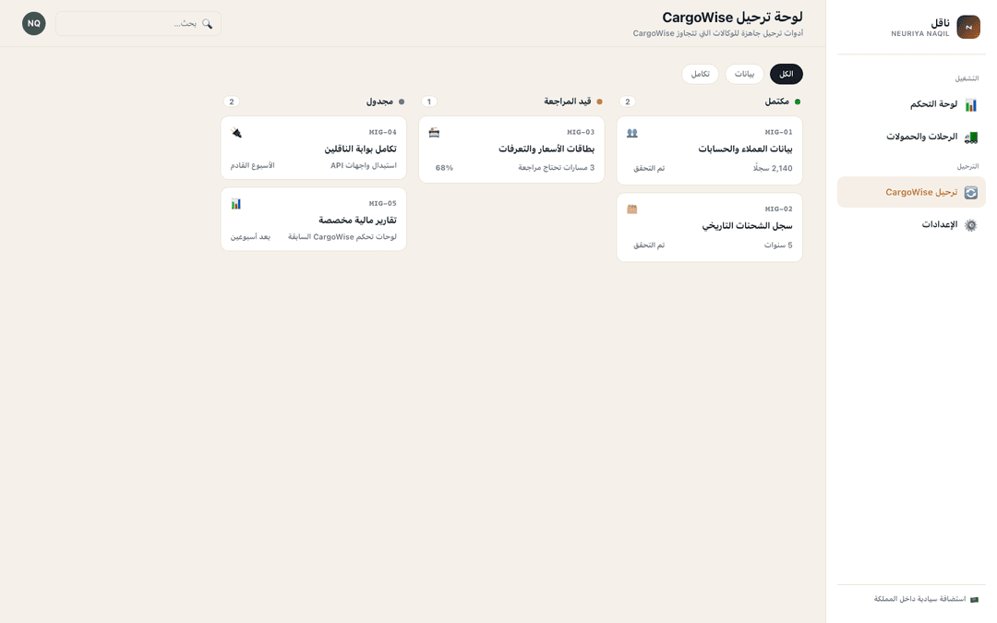The width and height of the screenshot is (997, 623).
Task: Click the مكتمل column header
Action: pos(777,102)
